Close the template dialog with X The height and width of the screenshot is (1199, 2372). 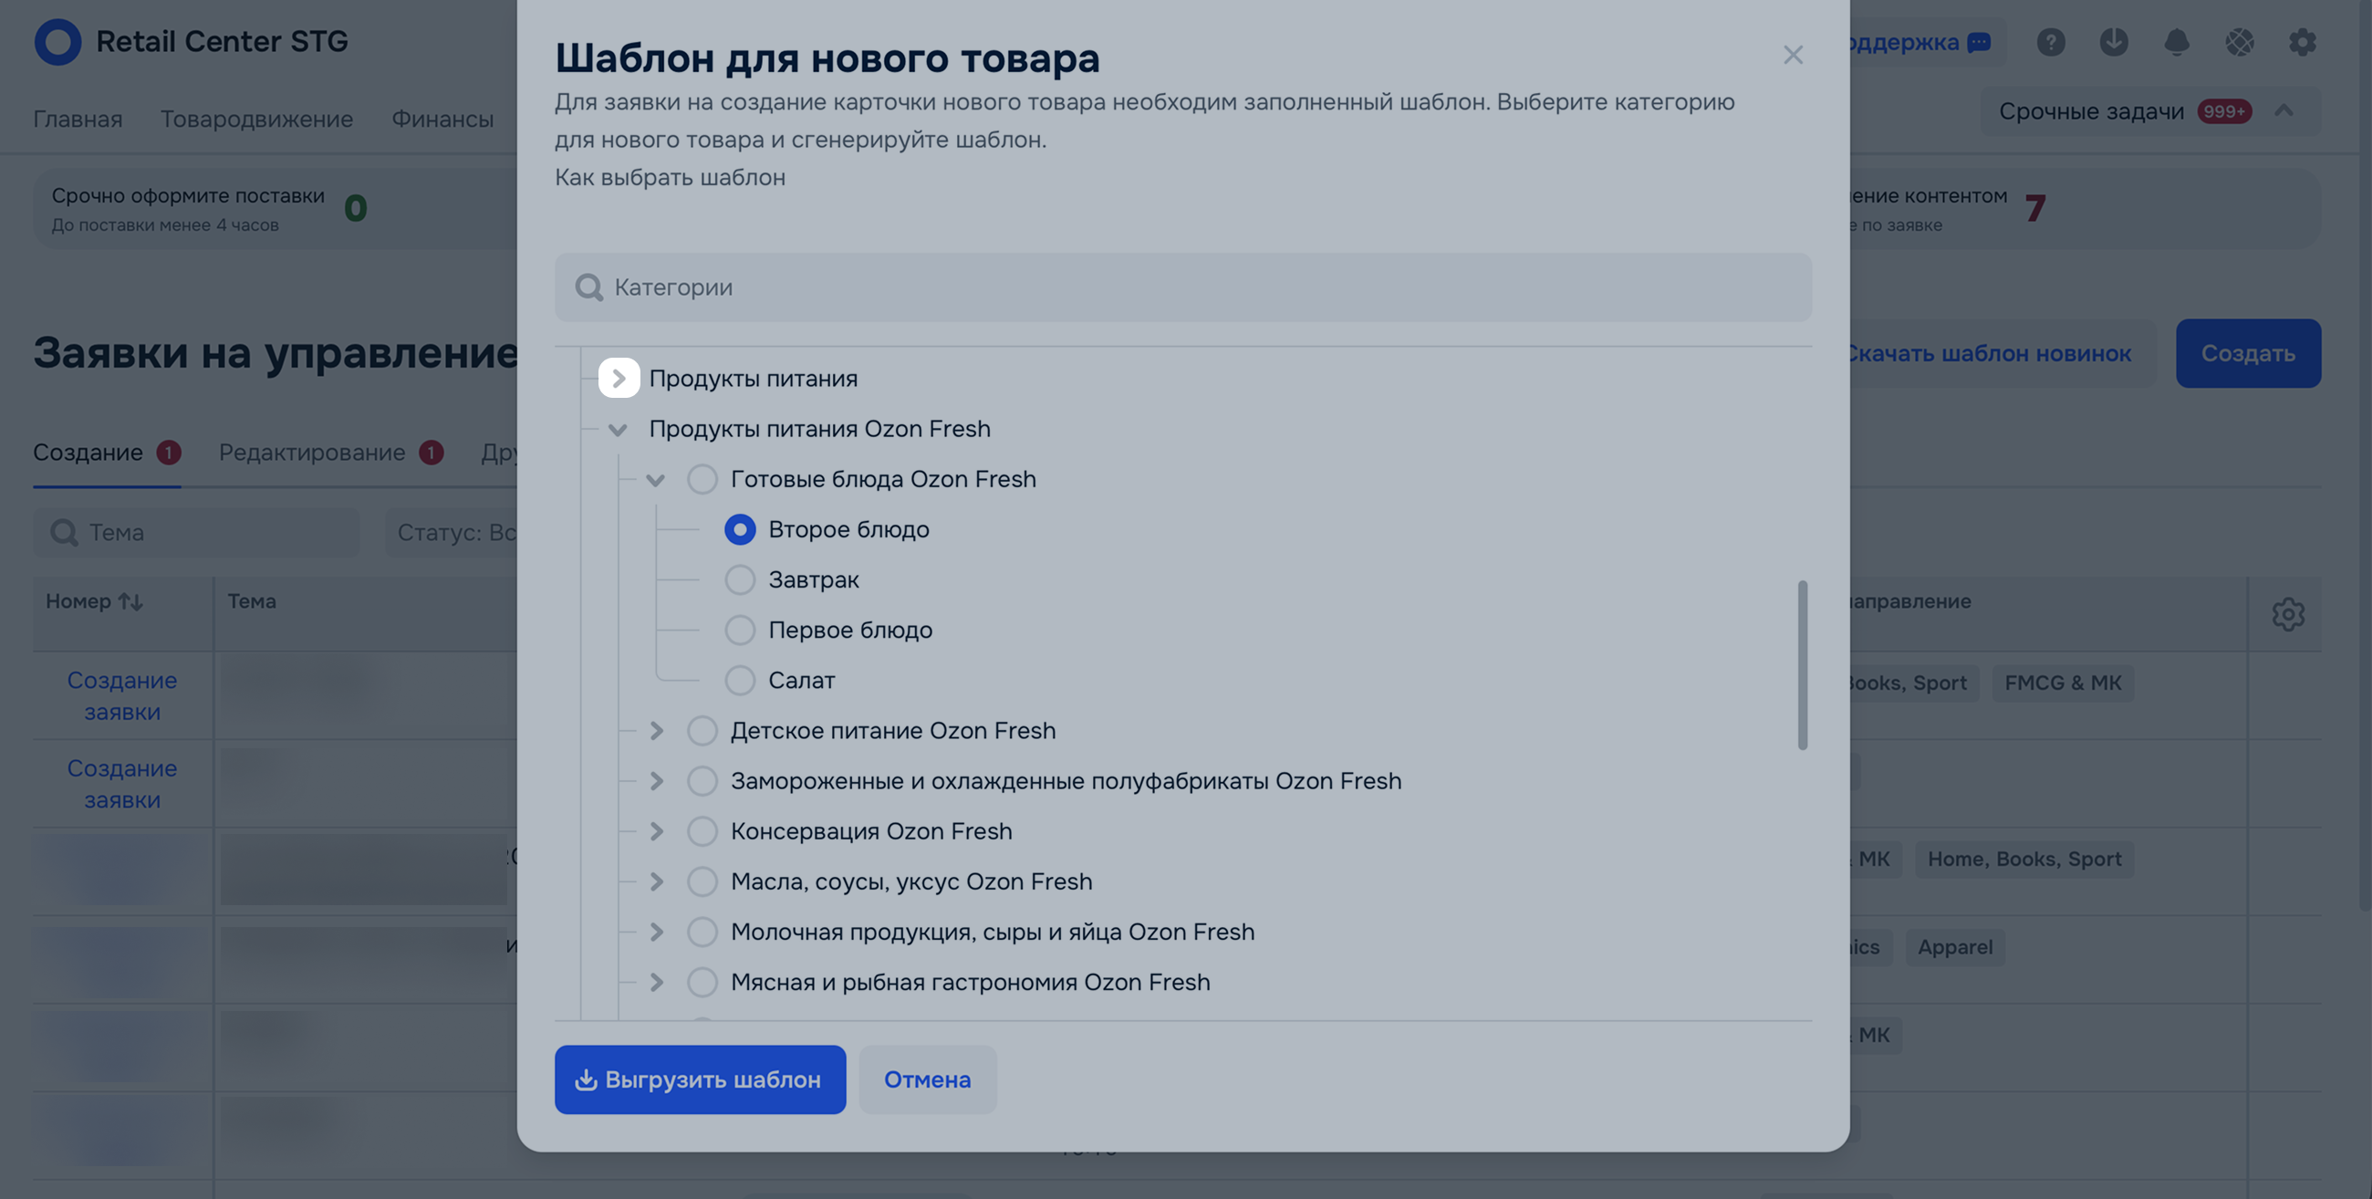pos(1792,56)
